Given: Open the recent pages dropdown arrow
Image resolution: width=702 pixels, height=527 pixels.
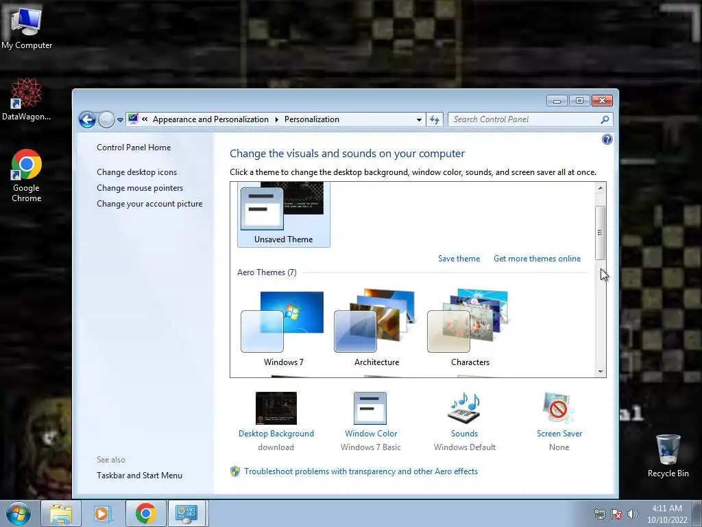Looking at the screenshot, I should click(120, 119).
